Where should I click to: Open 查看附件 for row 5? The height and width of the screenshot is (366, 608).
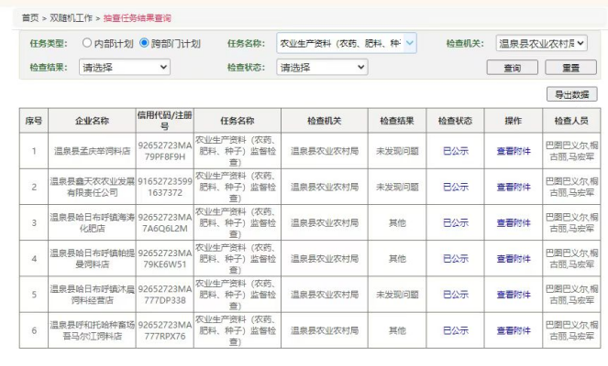click(x=514, y=295)
